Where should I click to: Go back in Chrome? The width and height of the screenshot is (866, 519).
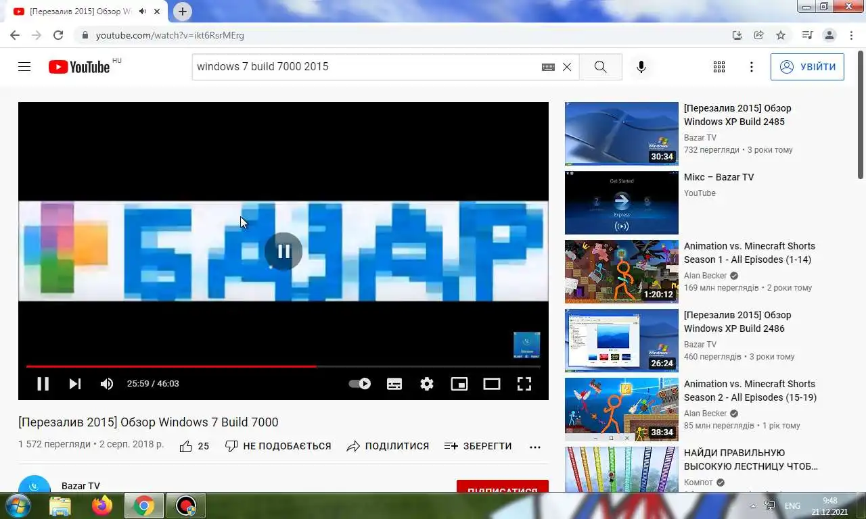[15, 35]
